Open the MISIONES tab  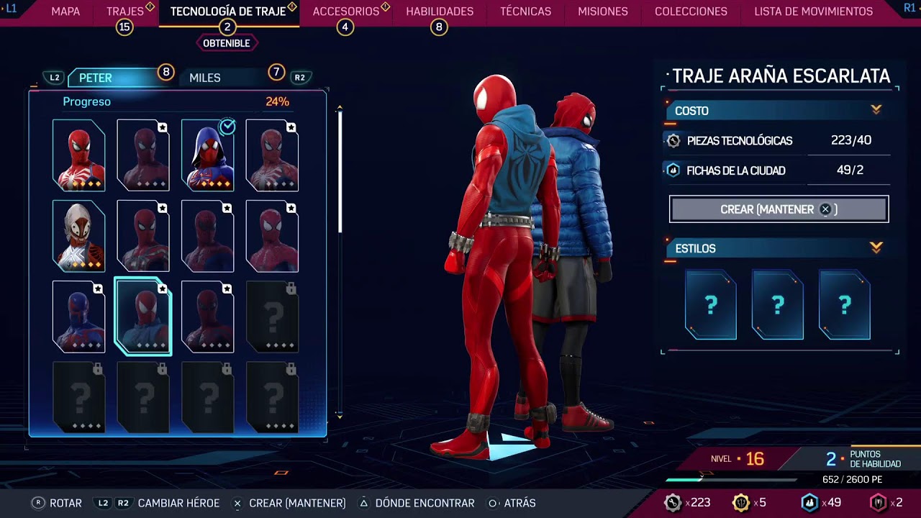coord(603,12)
